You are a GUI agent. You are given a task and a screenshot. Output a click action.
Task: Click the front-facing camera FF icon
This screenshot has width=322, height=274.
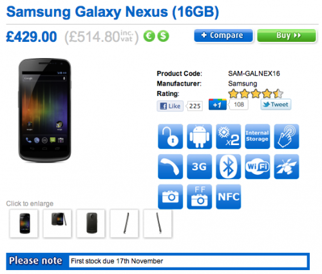(x=199, y=197)
